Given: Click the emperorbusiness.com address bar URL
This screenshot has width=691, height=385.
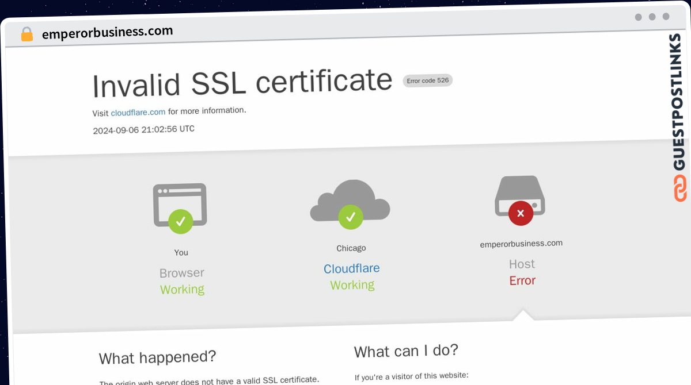Looking at the screenshot, I should pyautogui.click(x=107, y=33).
